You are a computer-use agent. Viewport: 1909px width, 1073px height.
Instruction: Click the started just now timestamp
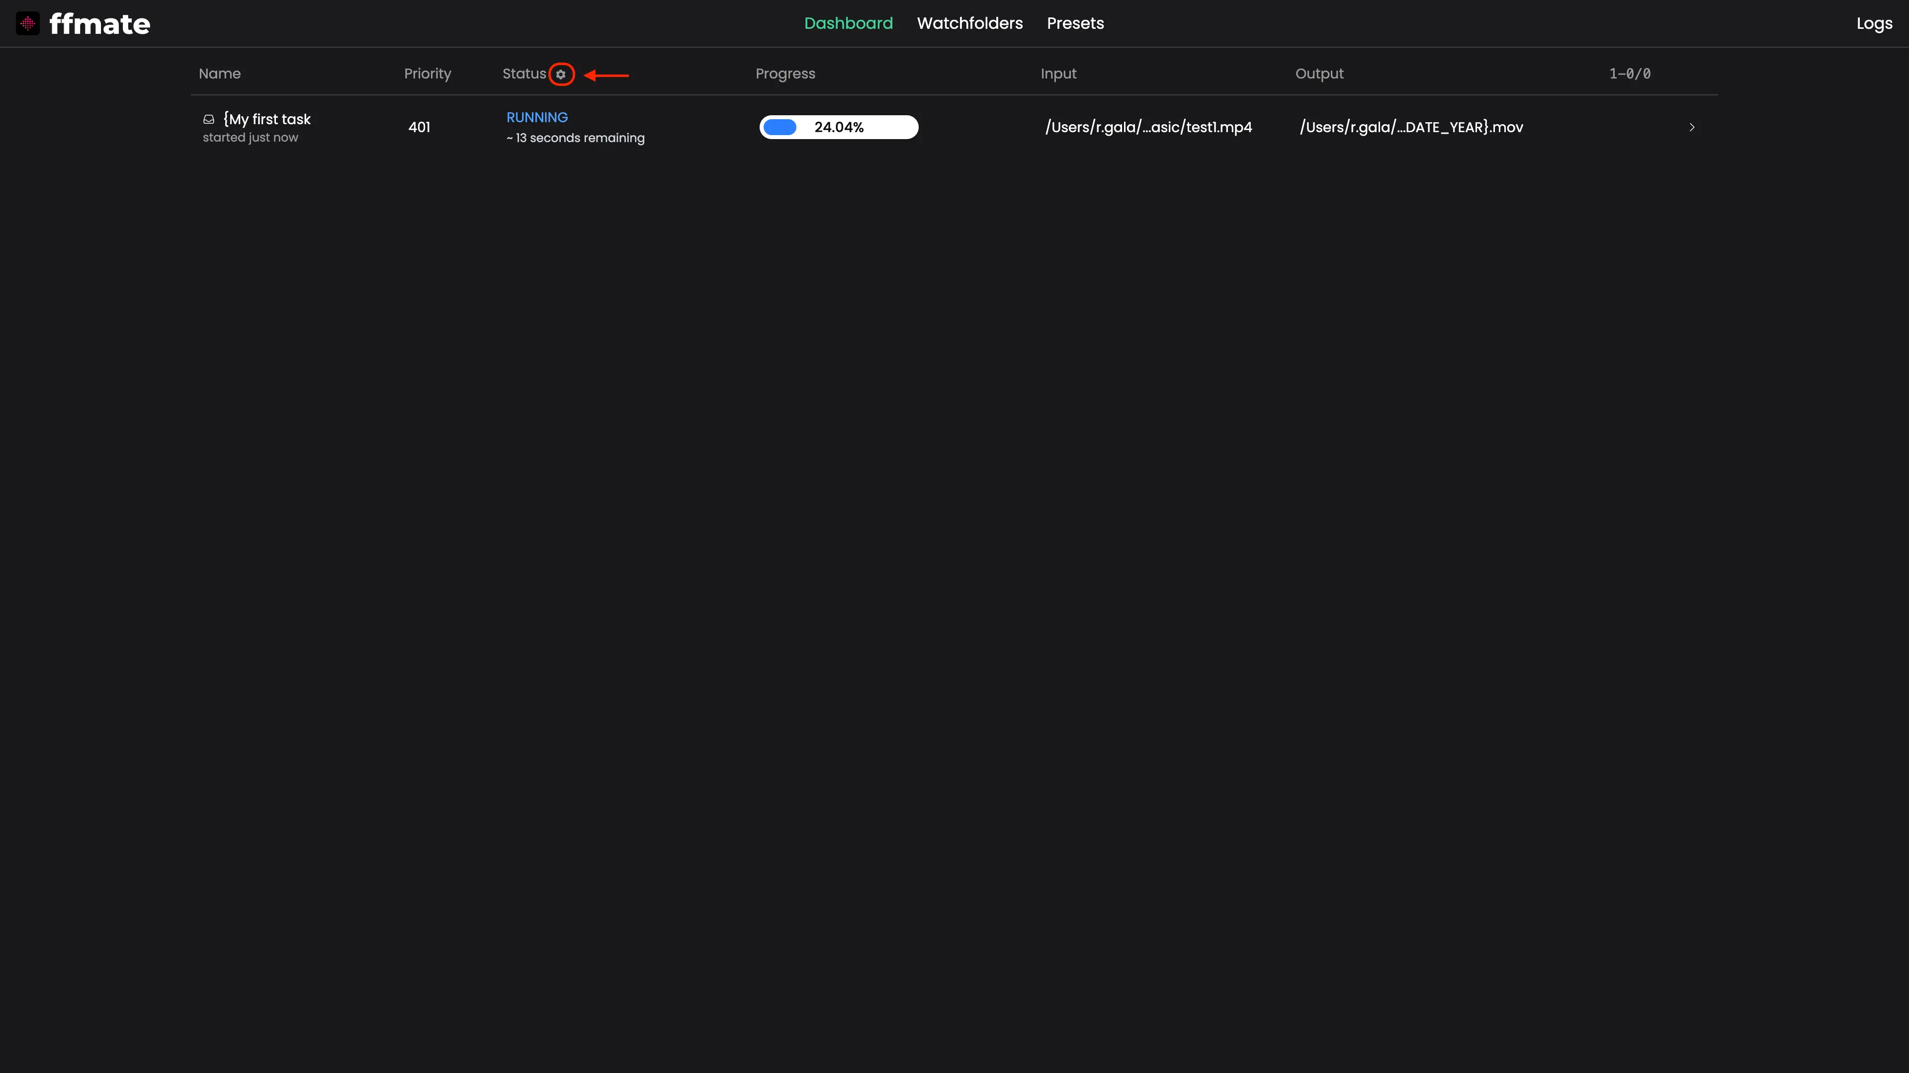point(251,138)
